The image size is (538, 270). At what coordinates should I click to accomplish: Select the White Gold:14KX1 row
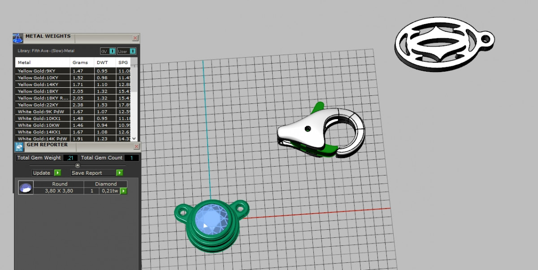73,132
